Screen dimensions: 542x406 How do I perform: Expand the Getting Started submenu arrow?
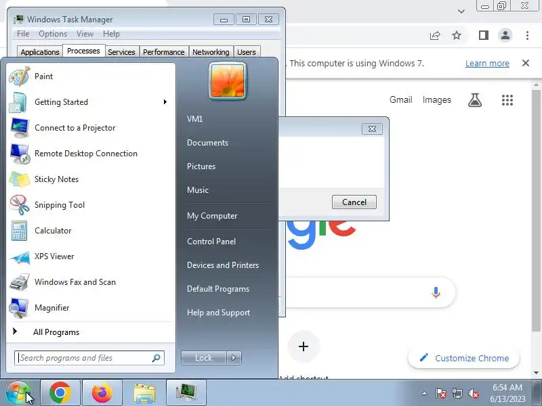click(165, 102)
